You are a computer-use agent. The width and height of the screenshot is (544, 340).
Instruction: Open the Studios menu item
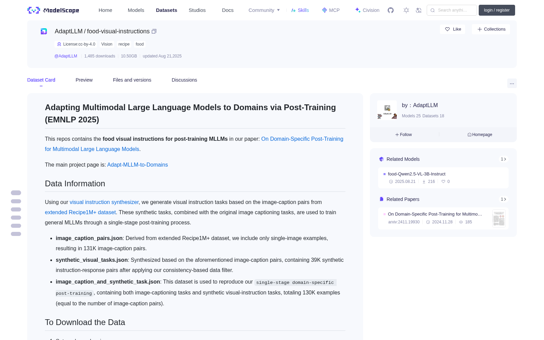197,10
